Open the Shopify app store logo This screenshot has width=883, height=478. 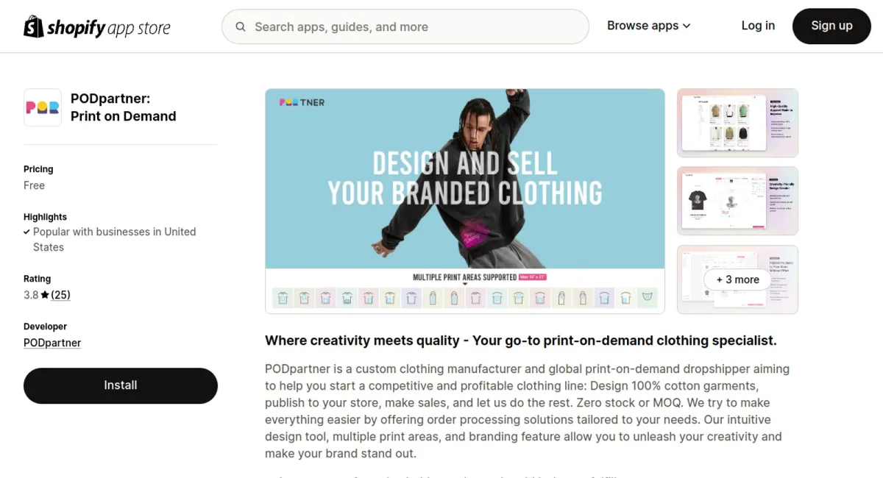[97, 27]
